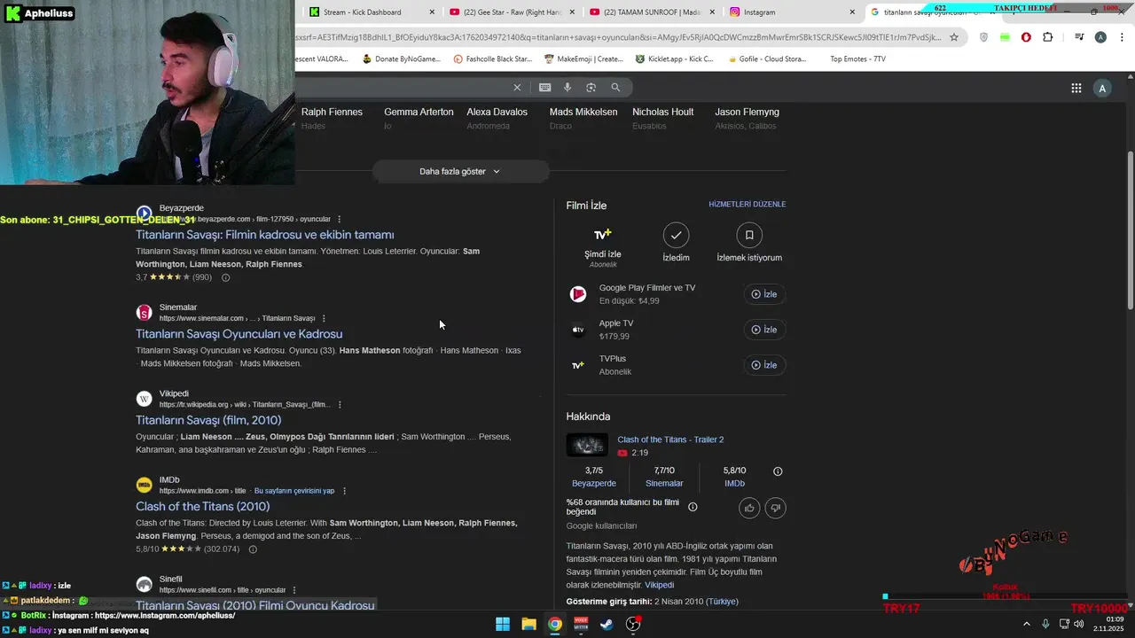Click the Chrome address bar URL

[619, 37]
